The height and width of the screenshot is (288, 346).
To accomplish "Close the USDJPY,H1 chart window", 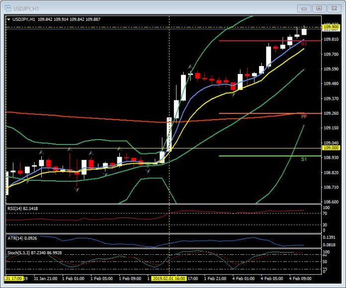I will [x=334, y=8].
